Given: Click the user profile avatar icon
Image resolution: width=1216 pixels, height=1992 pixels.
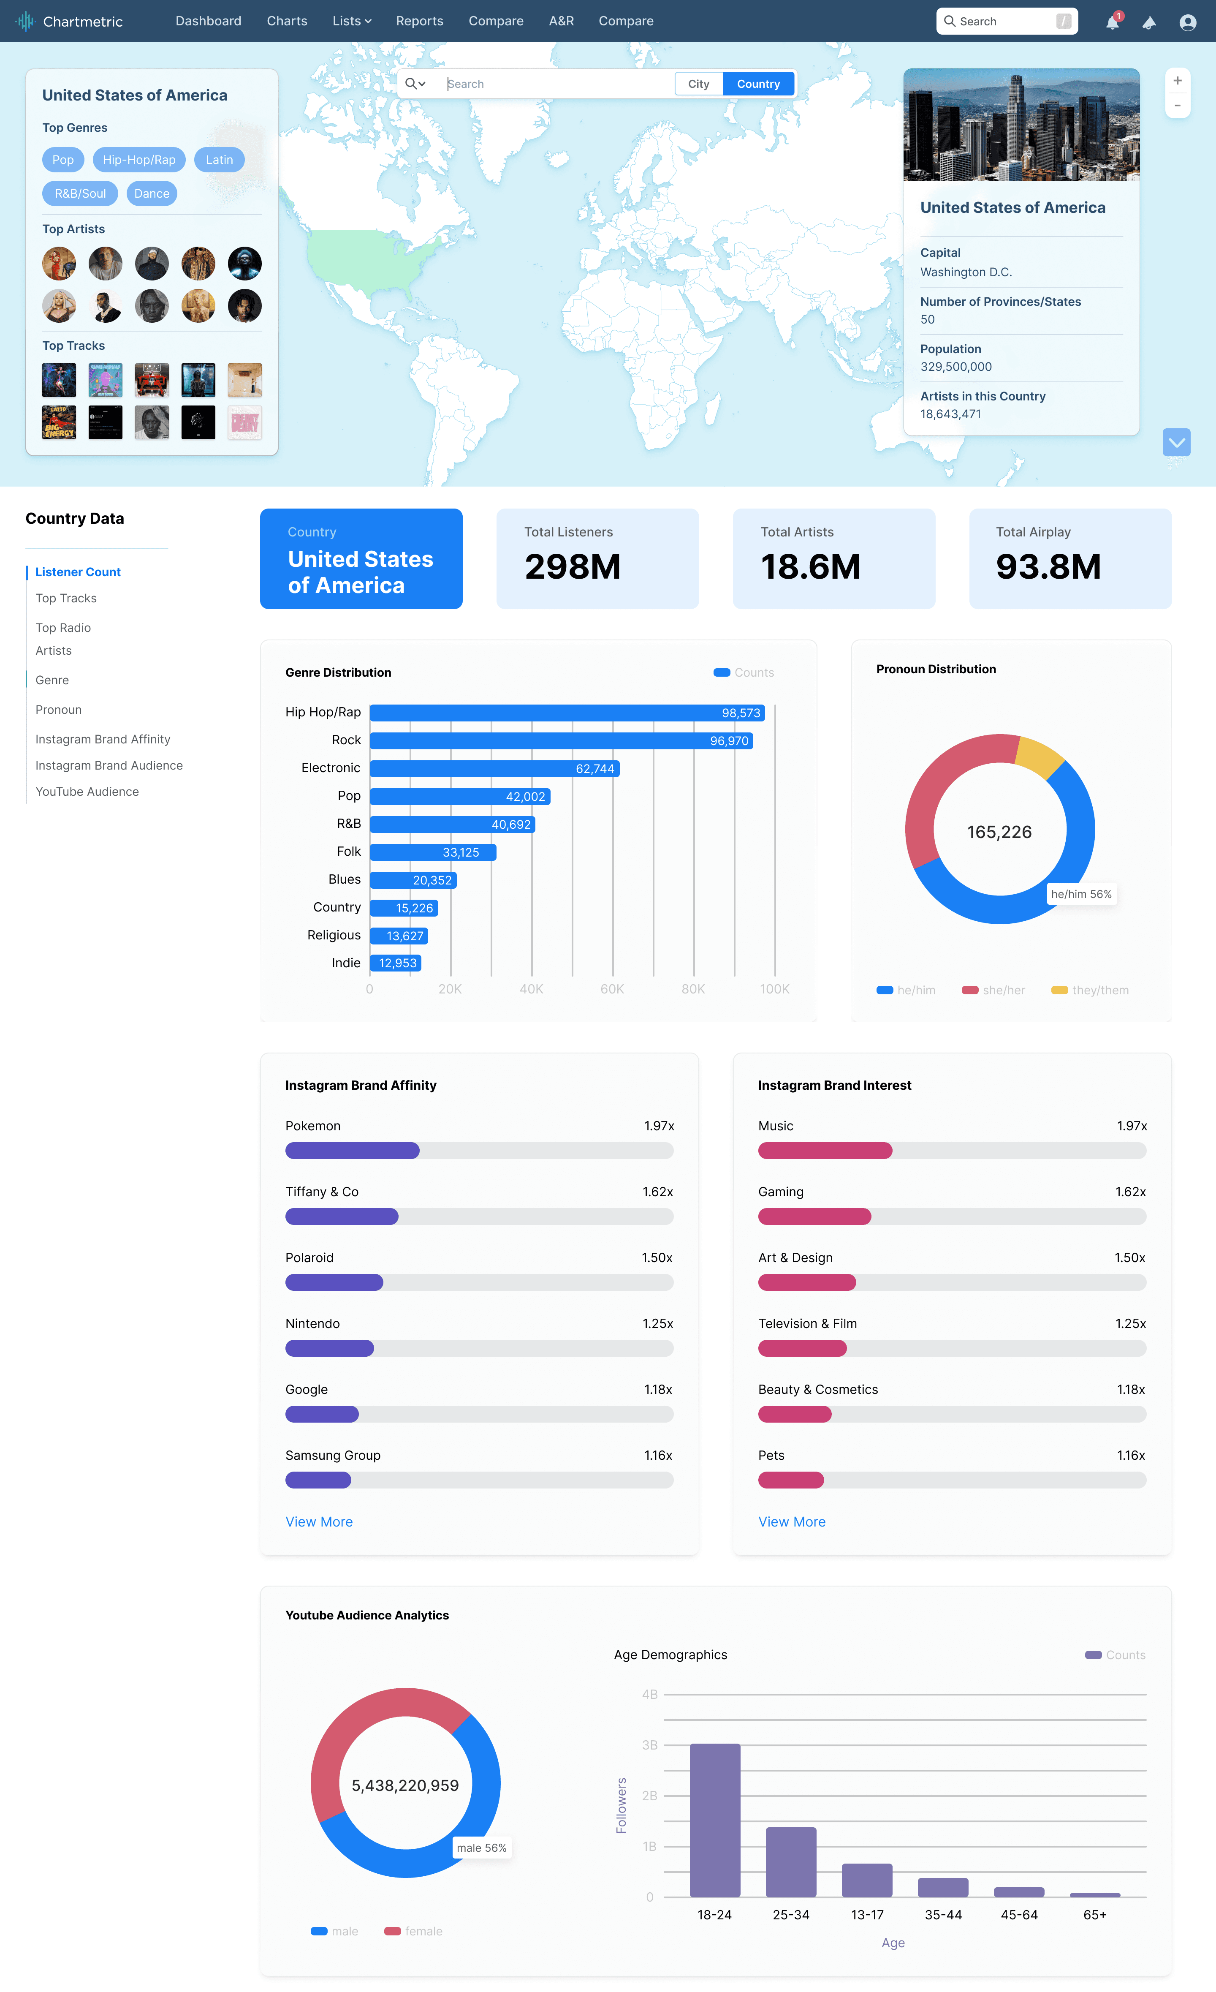Looking at the screenshot, I should click(1187, 22).
